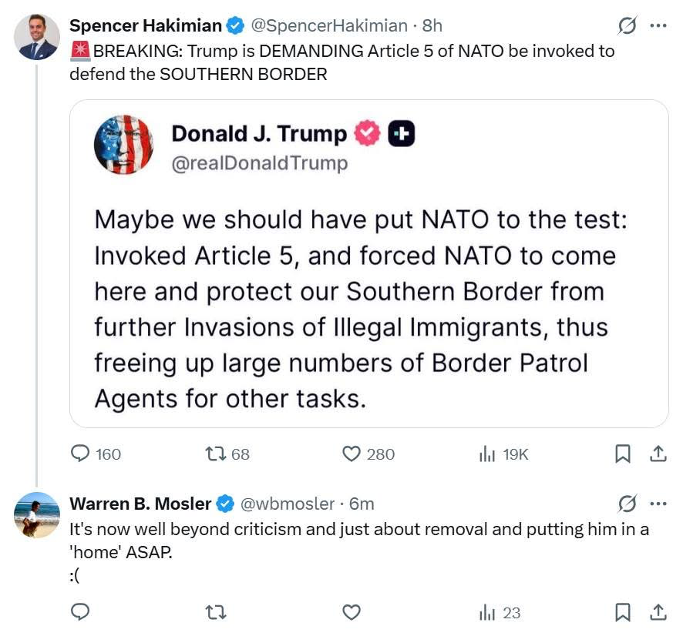This screenshot has width=683, height=636.
Task: Open the @wbmosler profile handle
Action: (287, 504)
